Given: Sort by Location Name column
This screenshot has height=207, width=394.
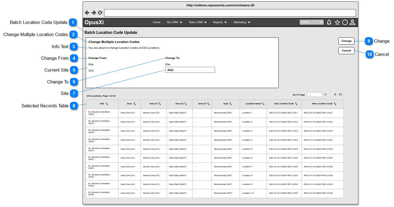Looking at the screenshot, I should tap(263, 104).
